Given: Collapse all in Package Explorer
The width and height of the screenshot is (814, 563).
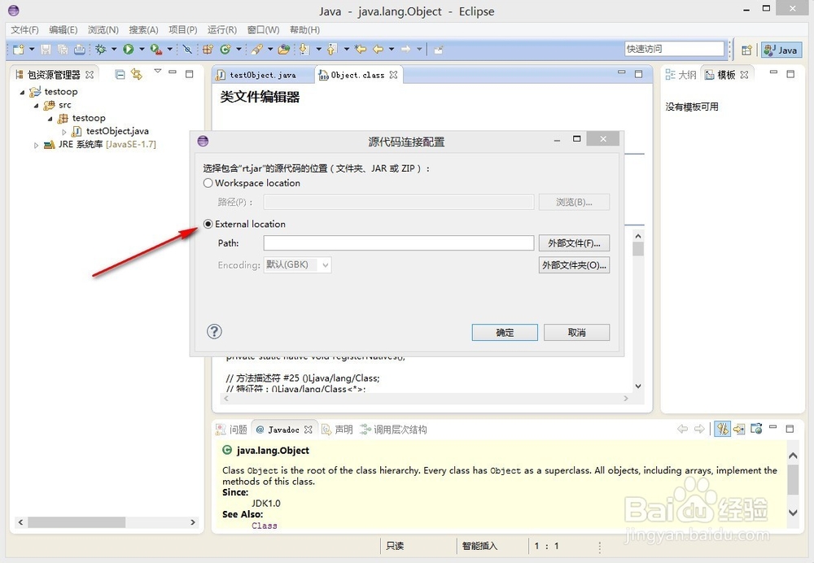Looking at the screenshot, I should coord(120,75).
